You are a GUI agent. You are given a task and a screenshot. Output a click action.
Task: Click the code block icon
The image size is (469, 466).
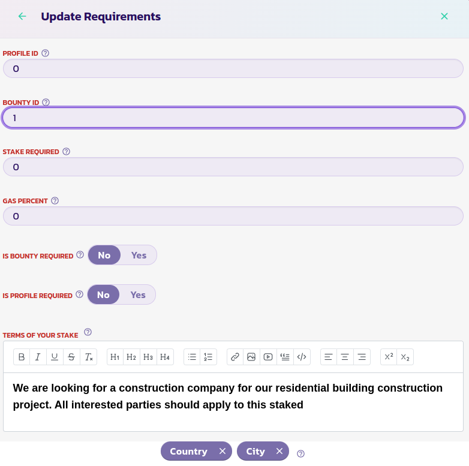click(x=302, y=357)
